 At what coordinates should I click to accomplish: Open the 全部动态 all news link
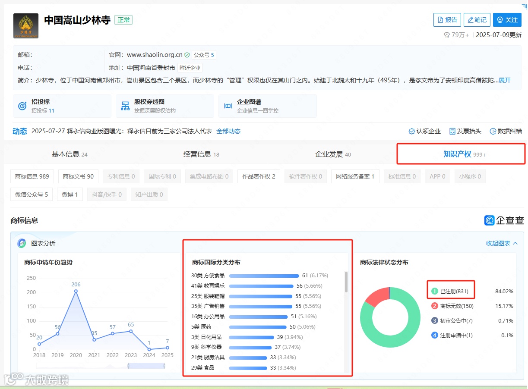pos(228,131)
